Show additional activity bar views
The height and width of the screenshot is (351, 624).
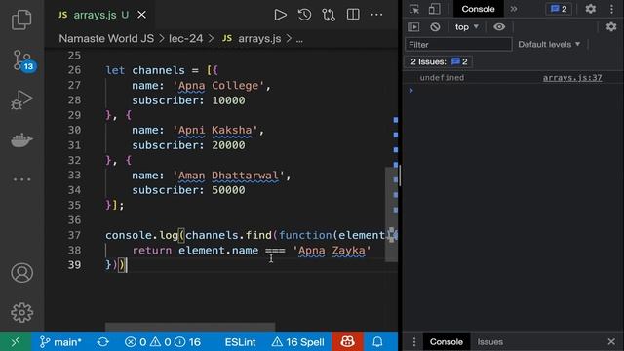click(x=21, y=179)
